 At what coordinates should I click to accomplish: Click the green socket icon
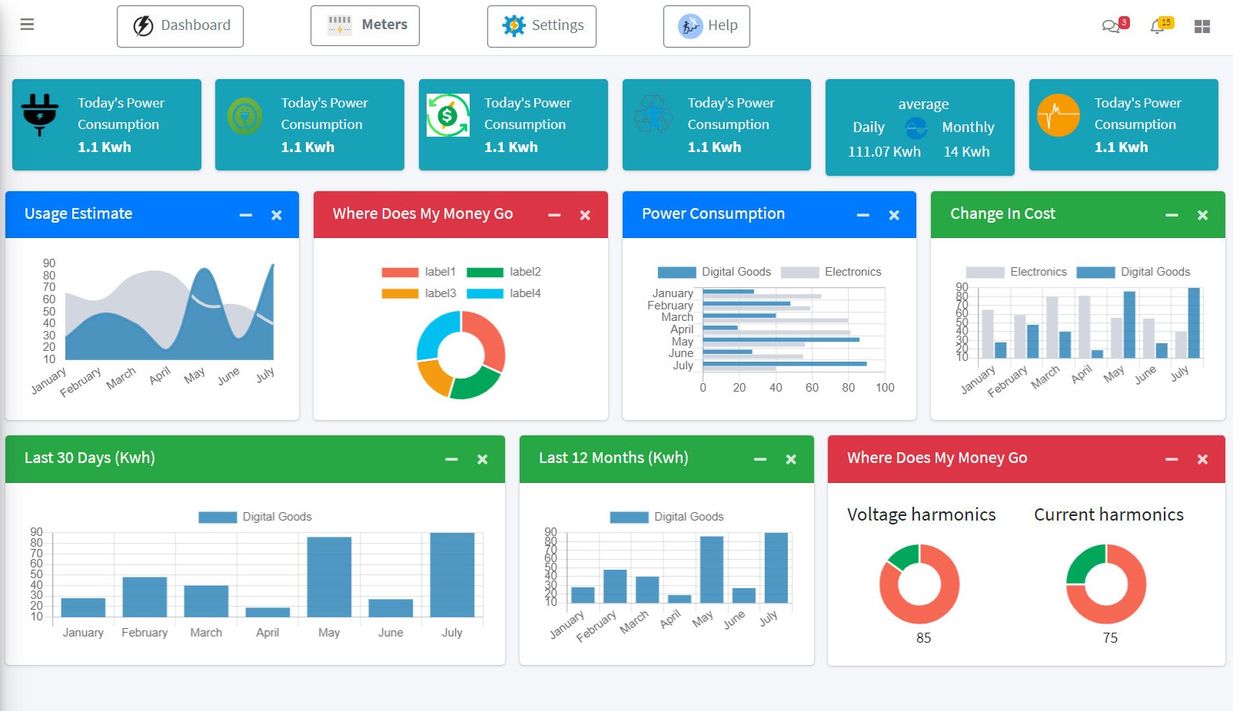244,116
